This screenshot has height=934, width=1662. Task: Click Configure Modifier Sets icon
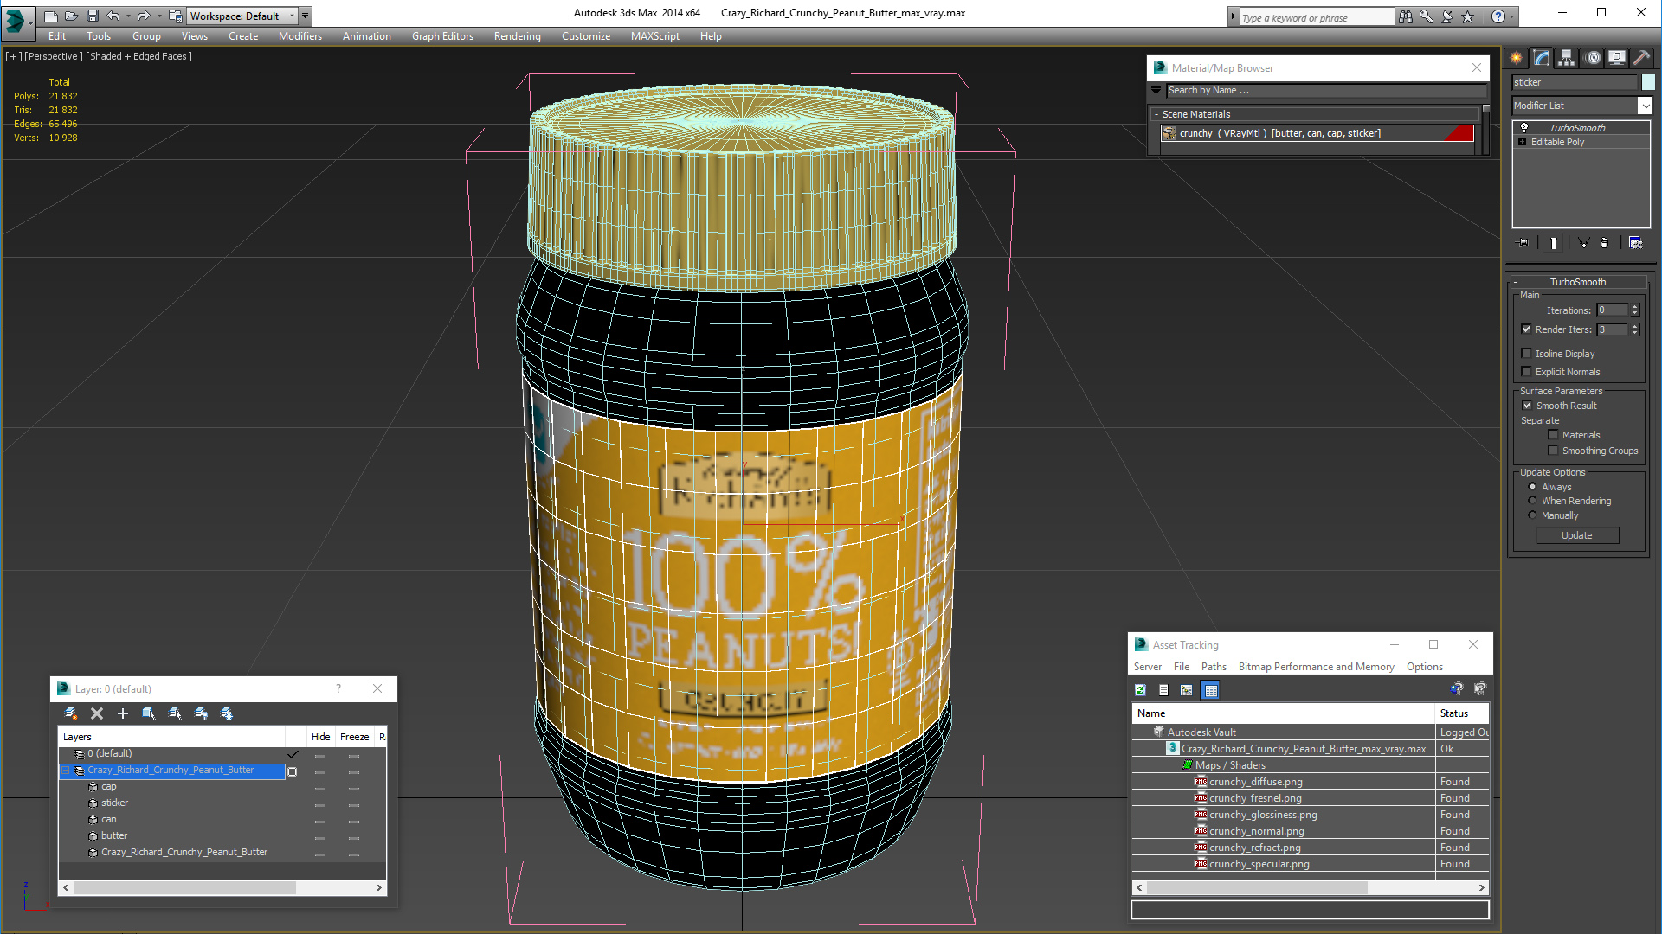click(x=1635, y=243)
